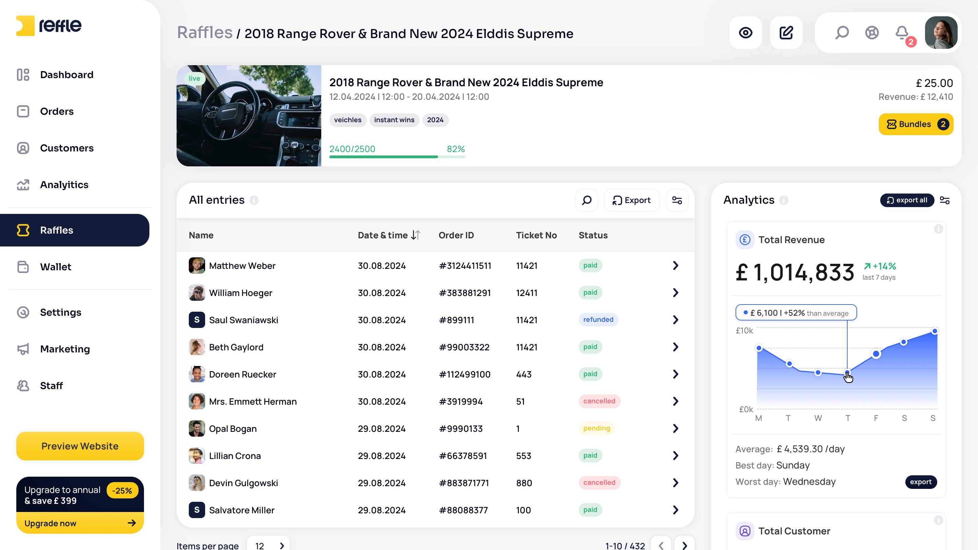Click the Bundles button
Screen dimensions: 978x550
pyautogui.click(x=916, y=124)
